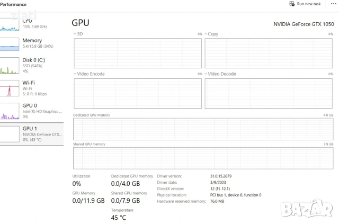Open the more options ellipsis menu
The width and height of the screenshot is (339, 224).
pos(333,4)
